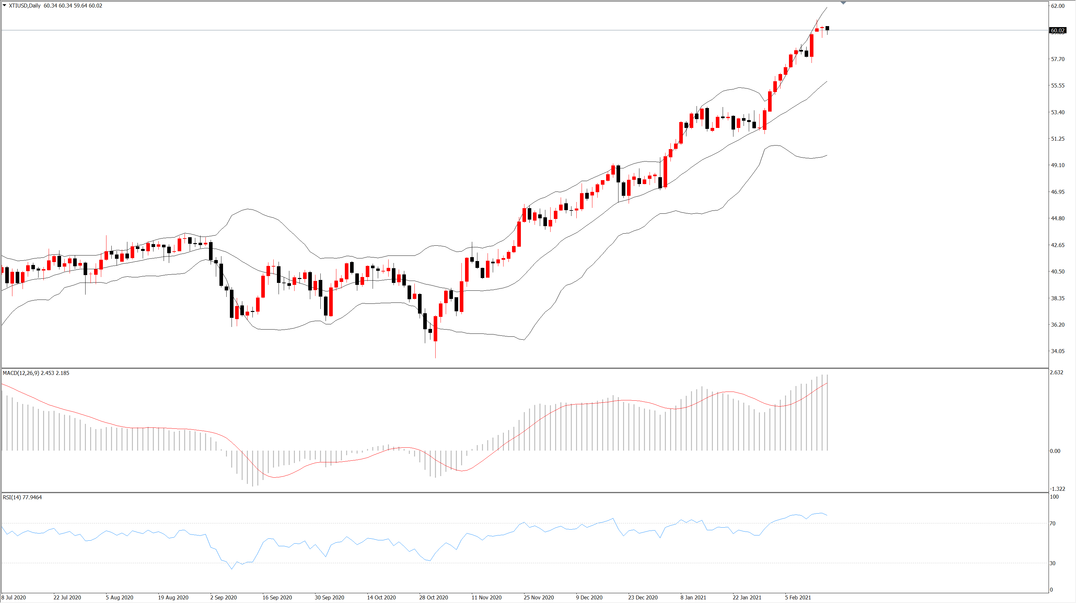This screenshot has width=1076, height=603.
Task: Click the gray chart shift triangle marker
Action: pos(843,3)
